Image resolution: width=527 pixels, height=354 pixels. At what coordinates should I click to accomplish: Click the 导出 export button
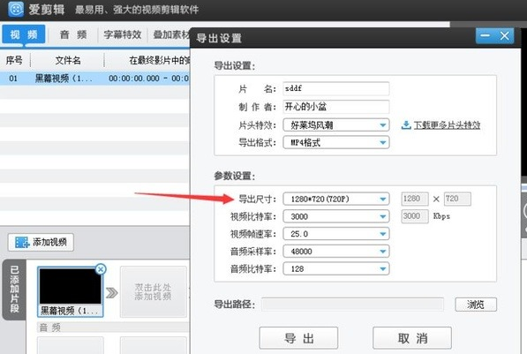298,338
